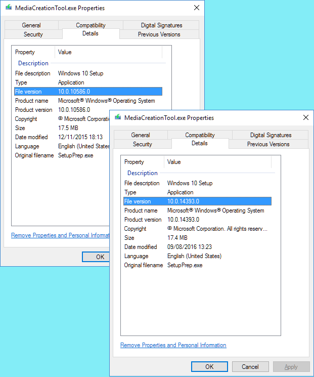Select Product version 10.0.10586.0 row
The image size is (314, 377).
pos(88,110)
